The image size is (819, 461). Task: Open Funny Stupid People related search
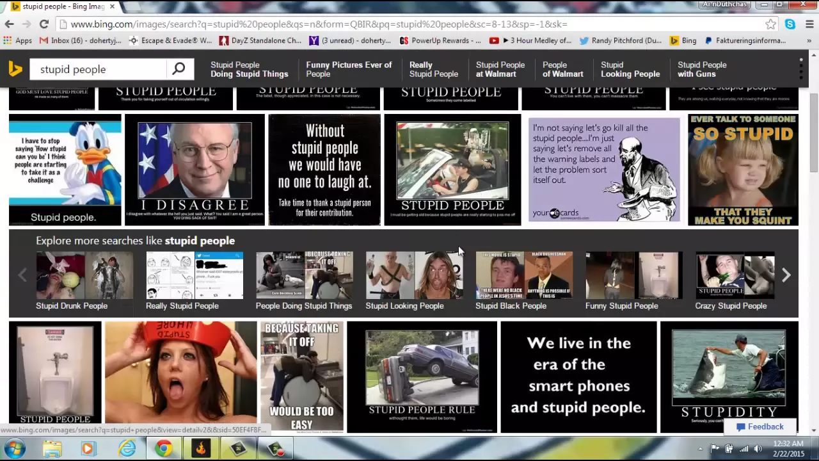click(x=634, y=281)
